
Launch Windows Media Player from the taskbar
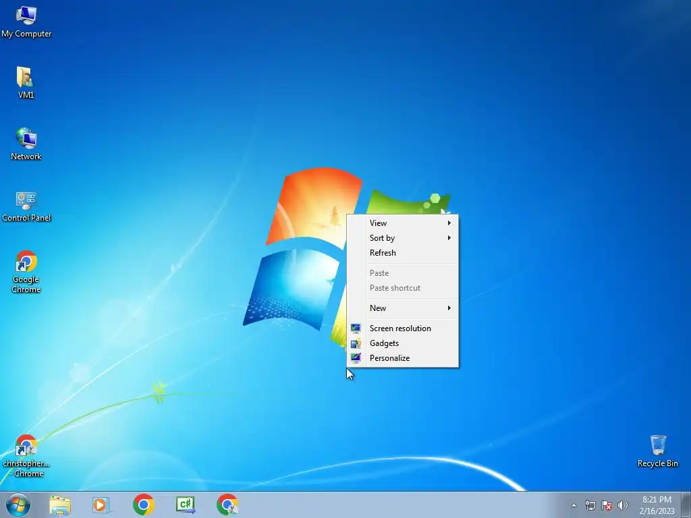tap(101, 505)
